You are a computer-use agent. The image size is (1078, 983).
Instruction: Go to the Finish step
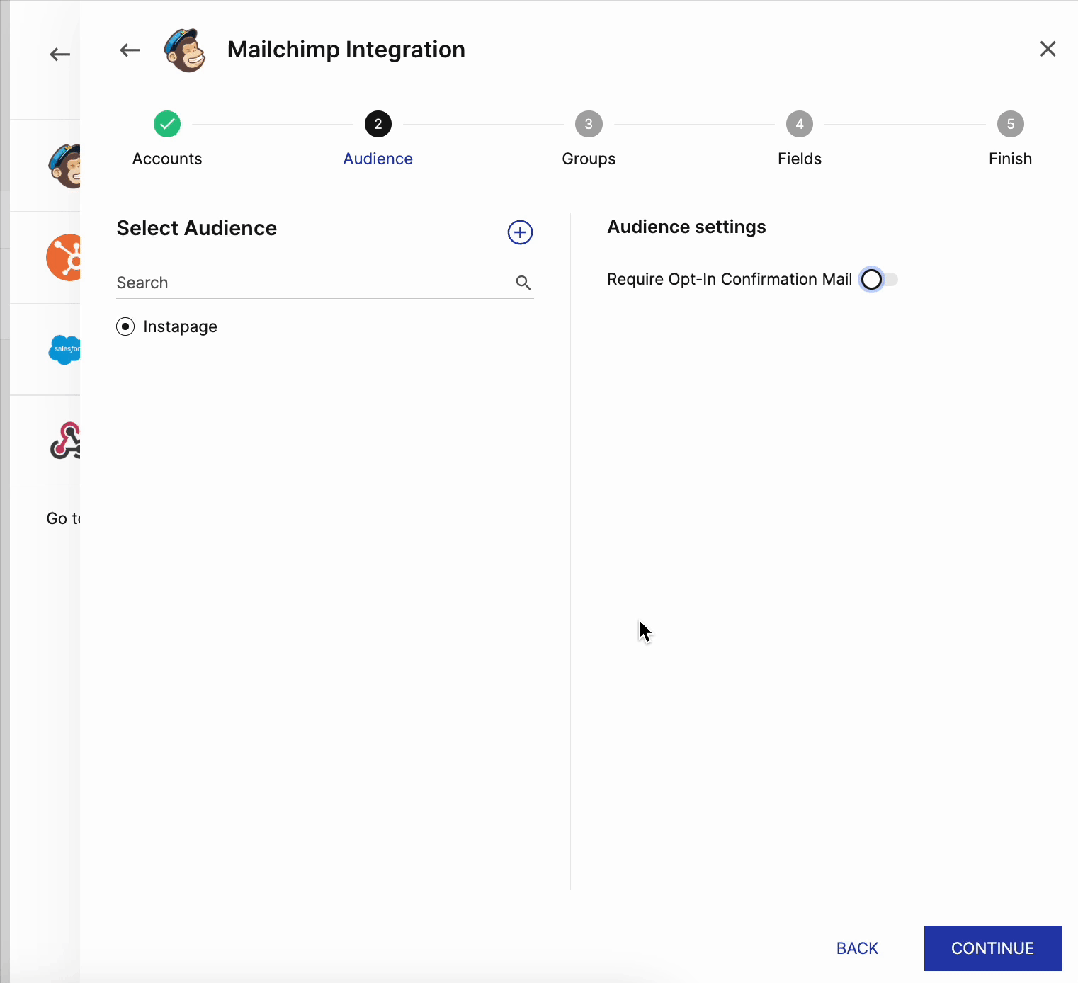1010,124
